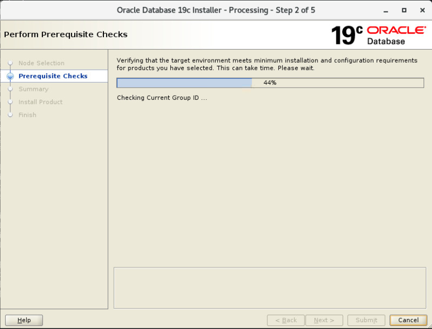
Task: Select the Node Selection step
Action: (x=41, y=63)
